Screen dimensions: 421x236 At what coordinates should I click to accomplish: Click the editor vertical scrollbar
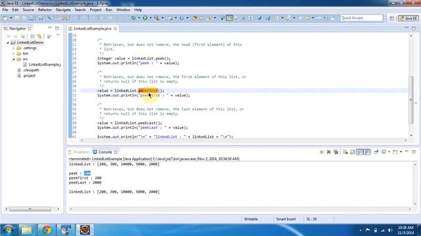click(411, 100)
